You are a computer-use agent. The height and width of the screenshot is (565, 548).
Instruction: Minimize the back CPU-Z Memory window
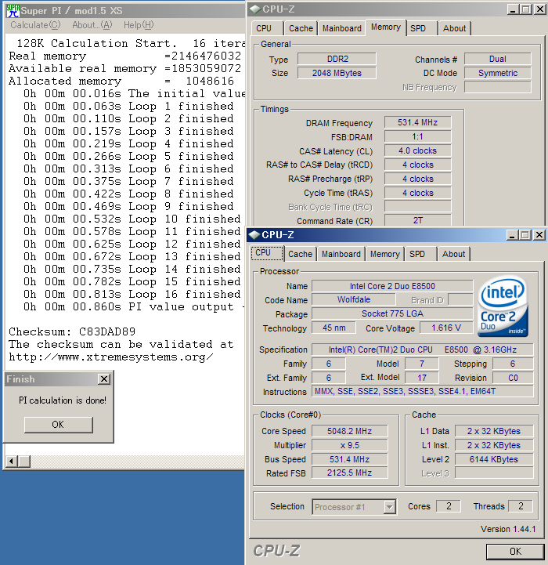513,9
